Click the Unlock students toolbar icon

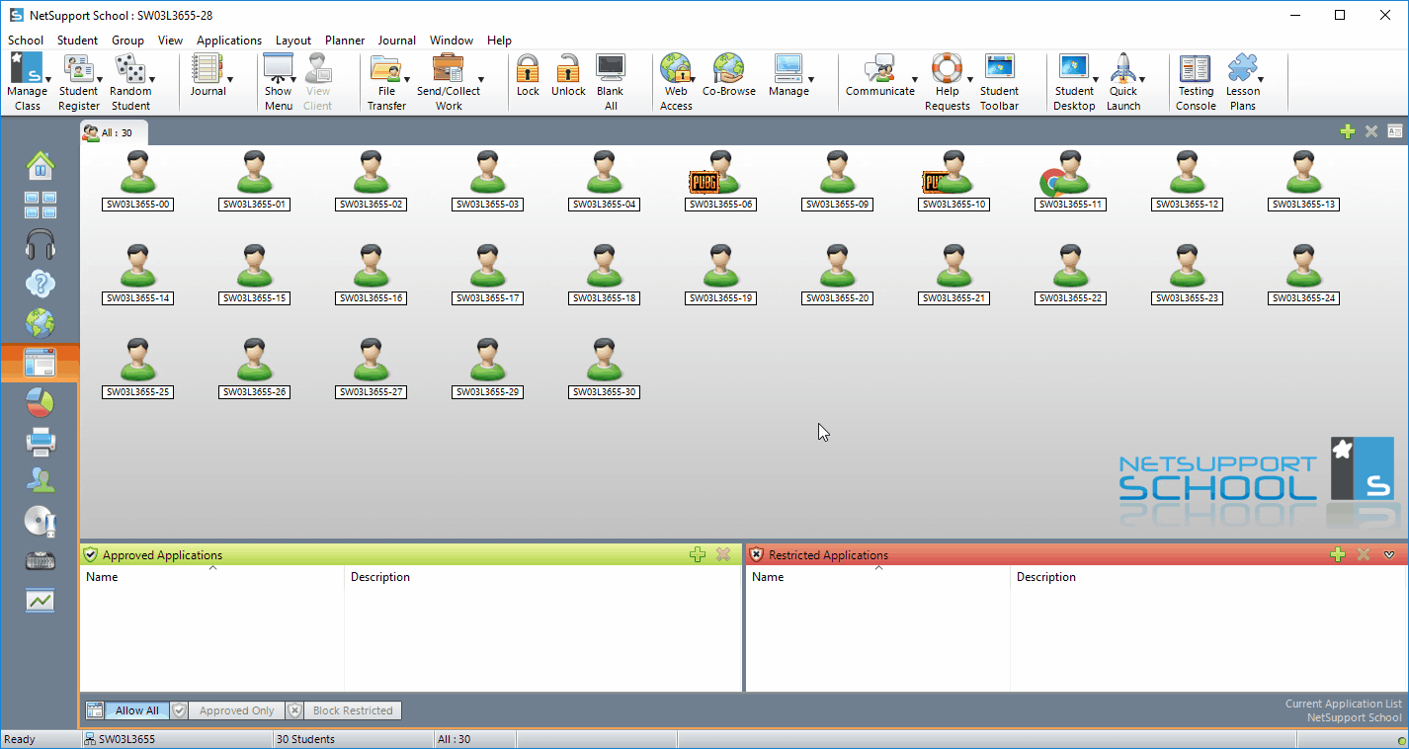(568, 76)
